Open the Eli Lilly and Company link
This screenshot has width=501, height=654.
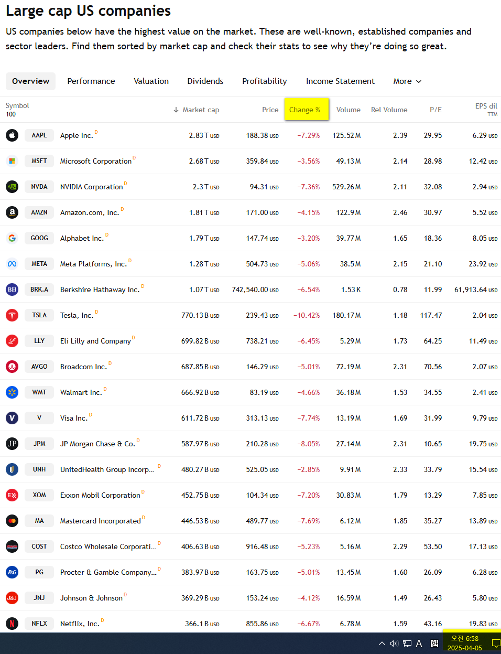95,341
